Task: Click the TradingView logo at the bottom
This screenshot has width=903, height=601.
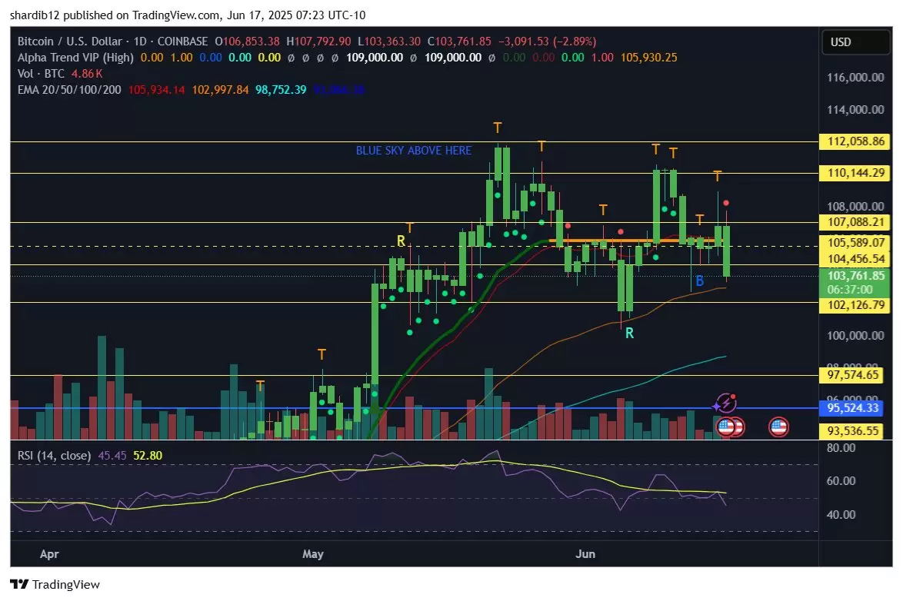Action: (55, 584)
